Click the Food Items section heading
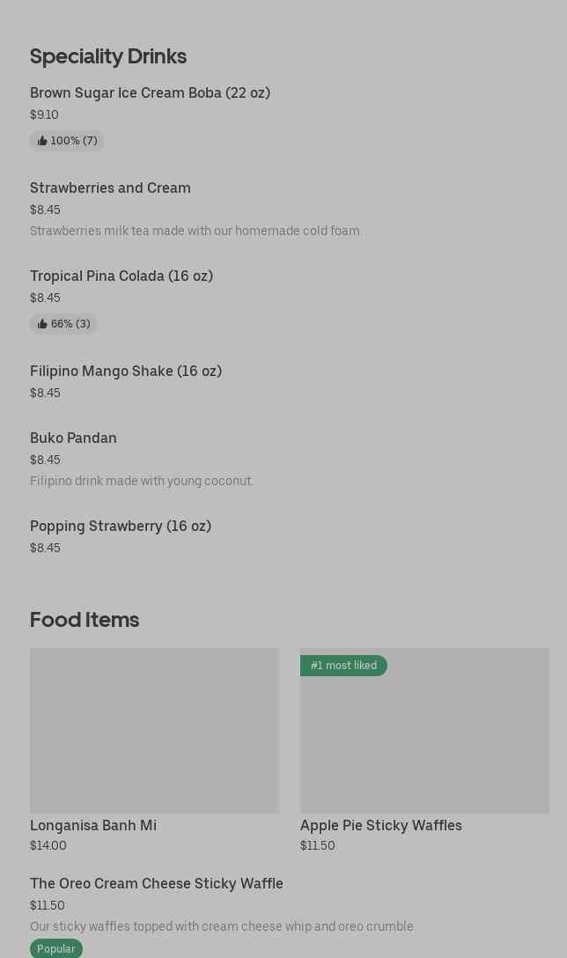This screenshot has width=567, height=958. [x=85, y=619]
